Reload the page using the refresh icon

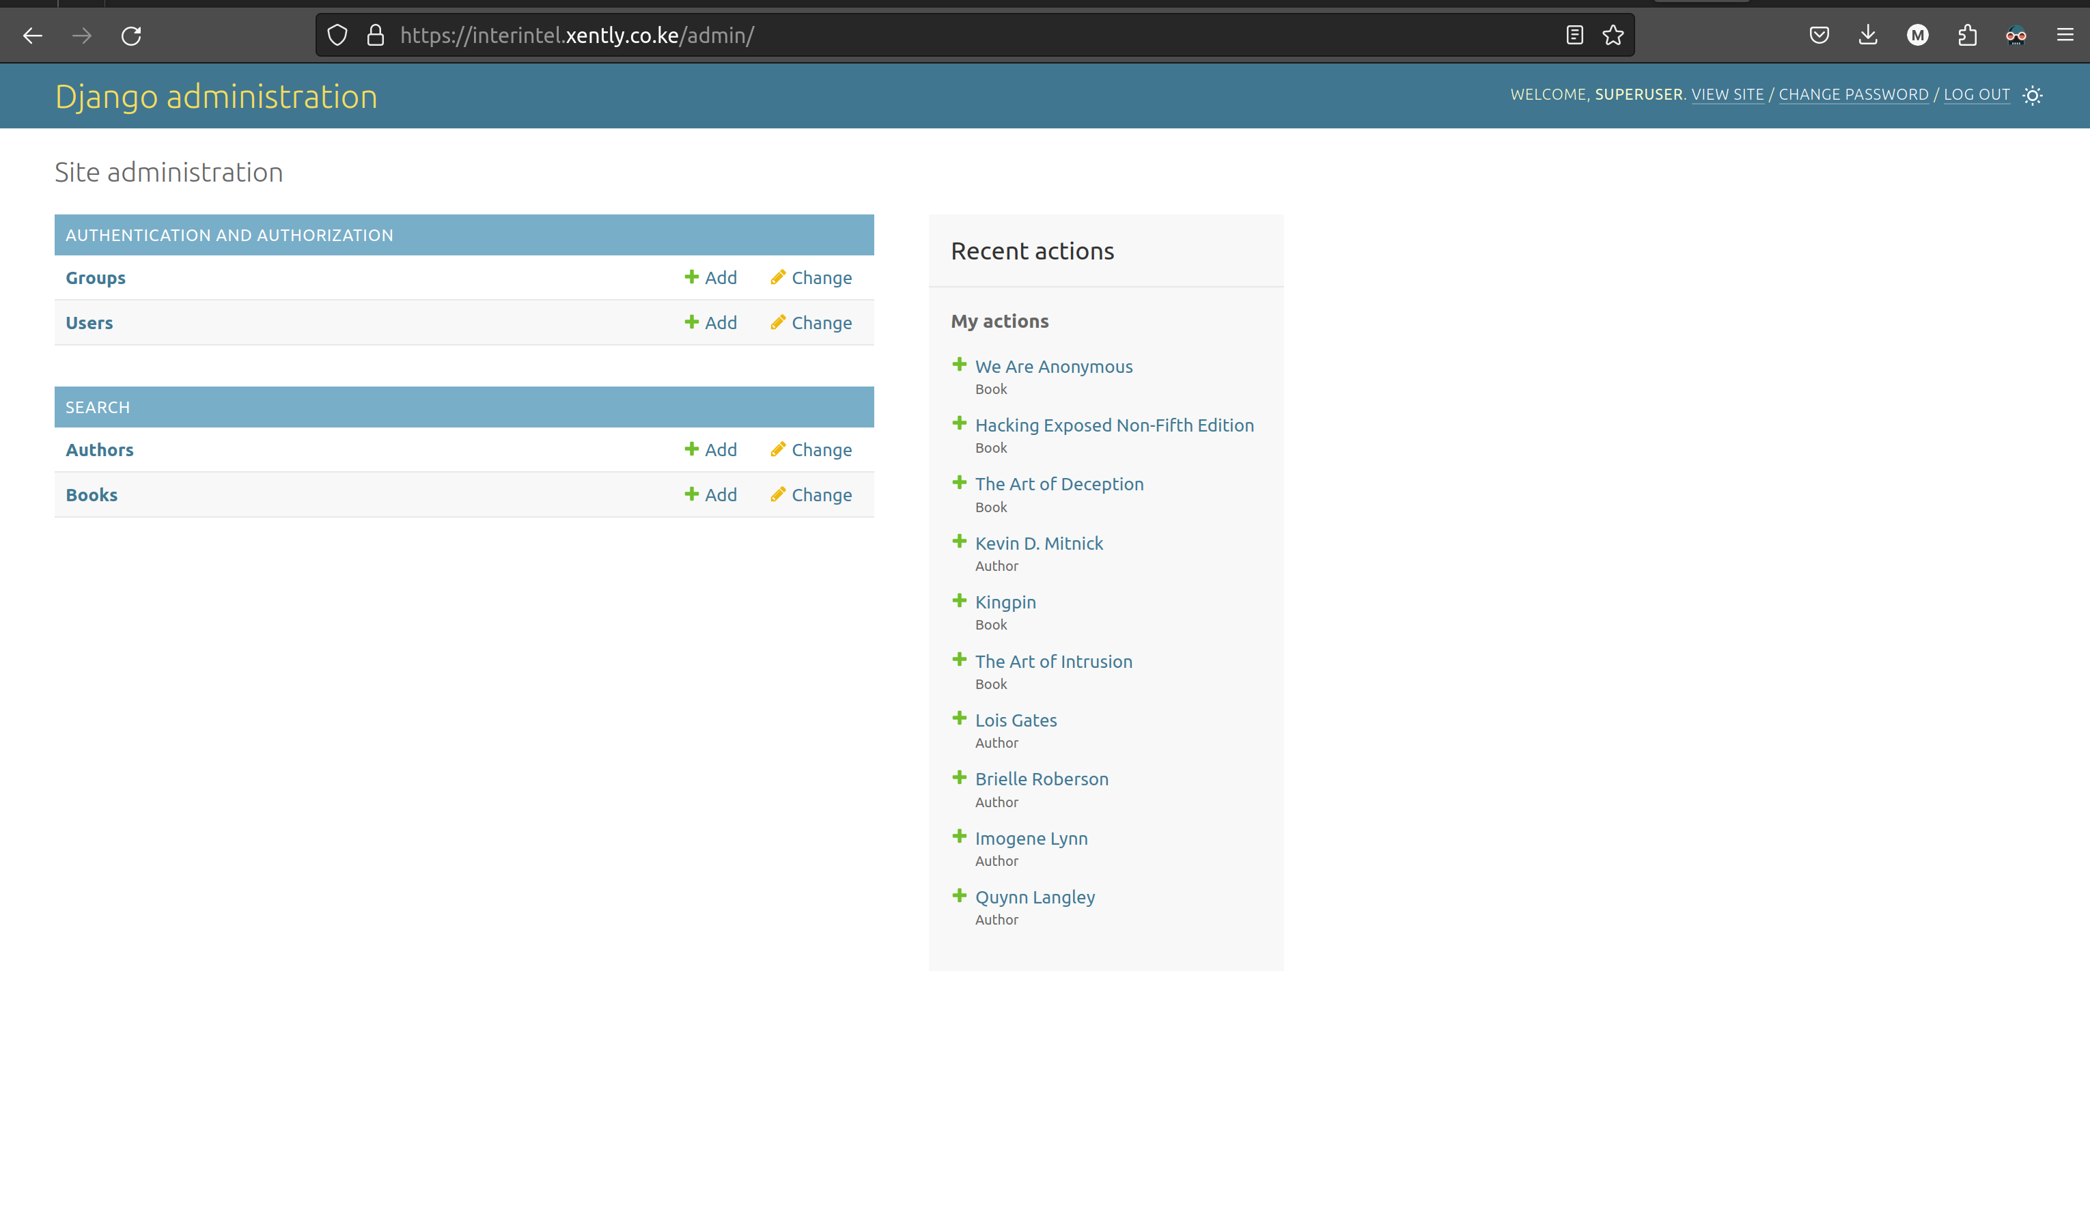pos(131,36)
